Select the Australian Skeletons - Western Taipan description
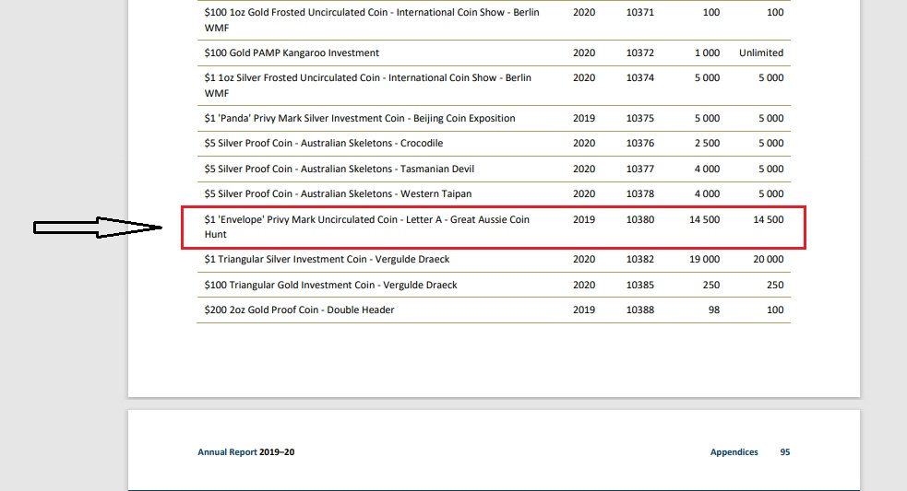Screen dimensions: 907x491 click(x=338, y=194)
